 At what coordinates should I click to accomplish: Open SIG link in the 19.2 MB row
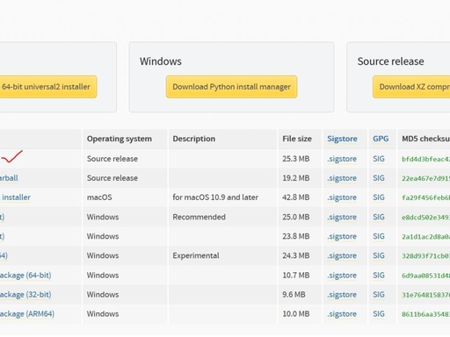click(x=379, y=178)
